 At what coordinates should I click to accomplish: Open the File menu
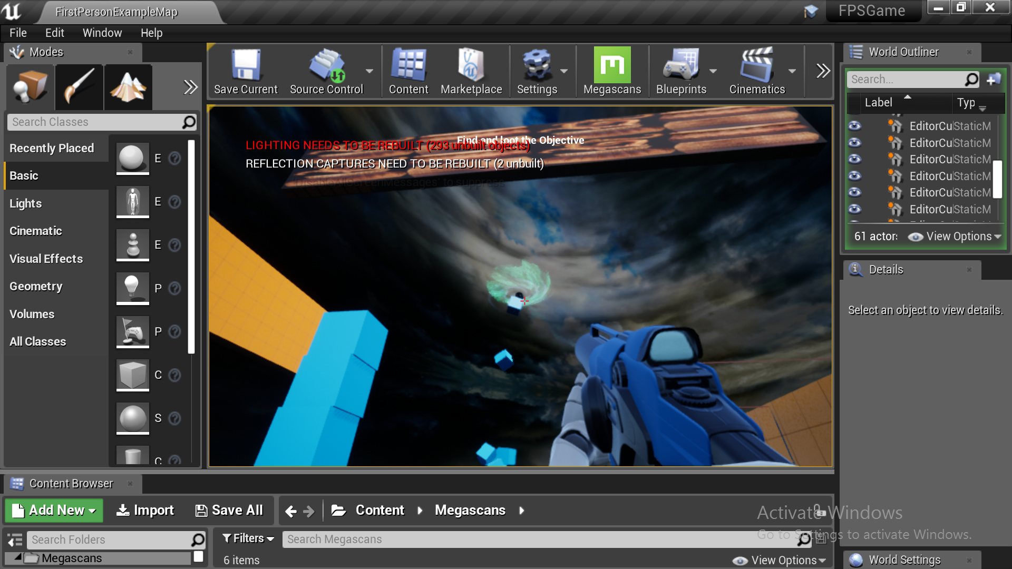pyautogui.click(x=18, y=33)
